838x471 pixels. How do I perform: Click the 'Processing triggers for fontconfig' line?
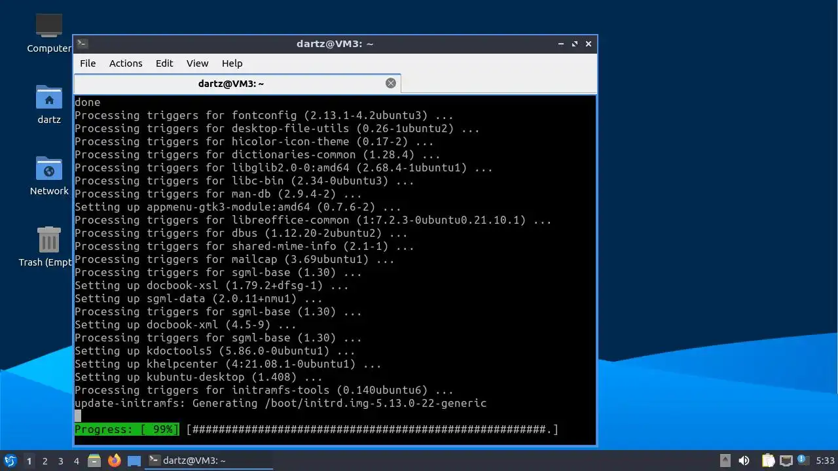[264, 115]
